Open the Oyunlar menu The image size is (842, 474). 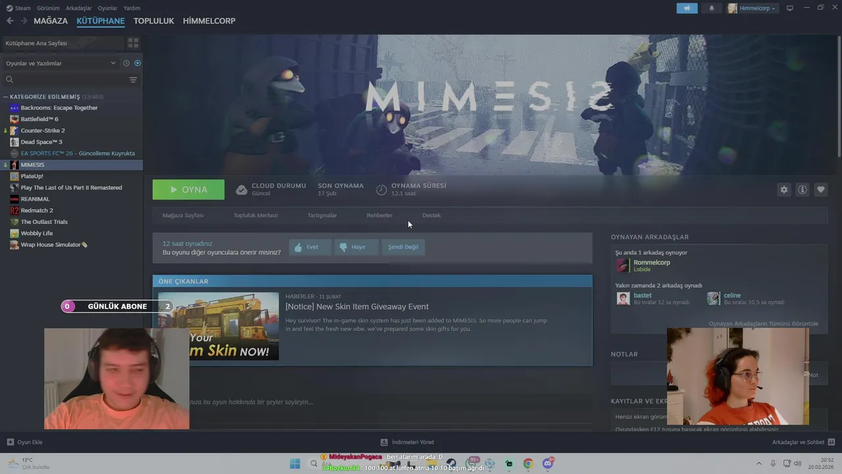coord(107,8)
